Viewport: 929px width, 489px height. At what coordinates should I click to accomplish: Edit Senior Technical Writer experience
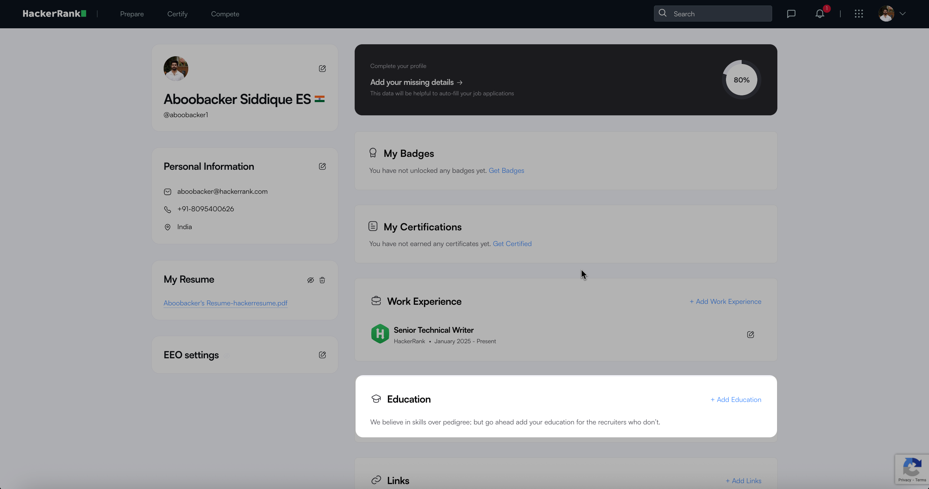pos(750,335)
